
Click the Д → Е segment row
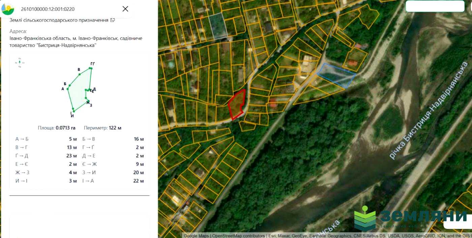pos(113,156)
